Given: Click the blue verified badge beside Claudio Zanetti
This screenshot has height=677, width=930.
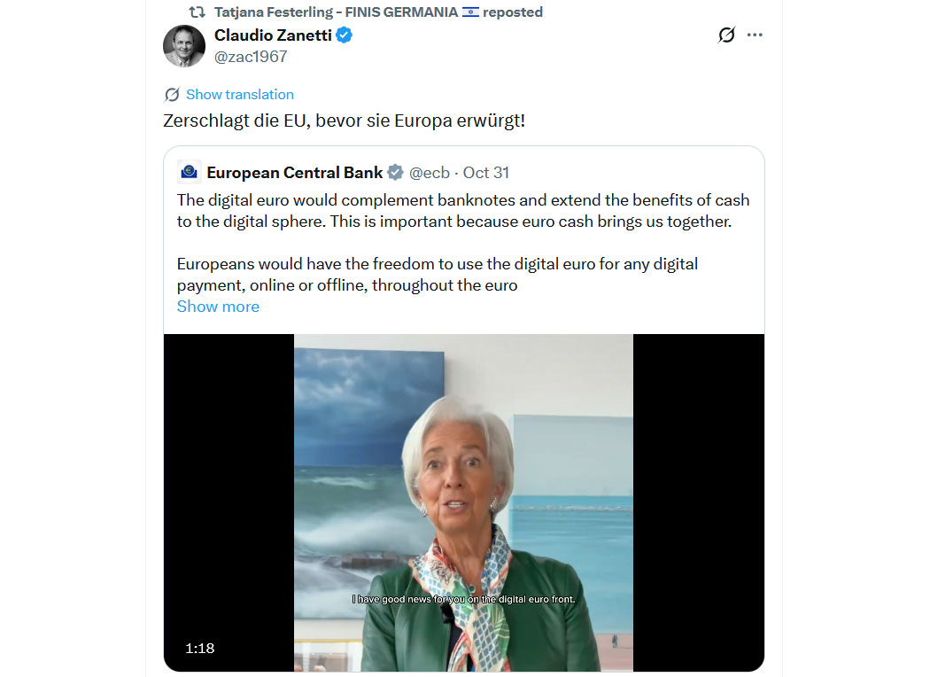Looking at the screenshot, I should (x=345, y=35).
